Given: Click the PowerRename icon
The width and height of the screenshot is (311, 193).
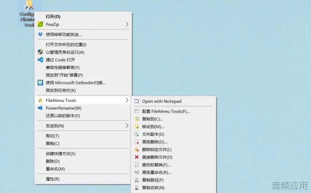Looking at the screenshot, I should click(40, 108).
